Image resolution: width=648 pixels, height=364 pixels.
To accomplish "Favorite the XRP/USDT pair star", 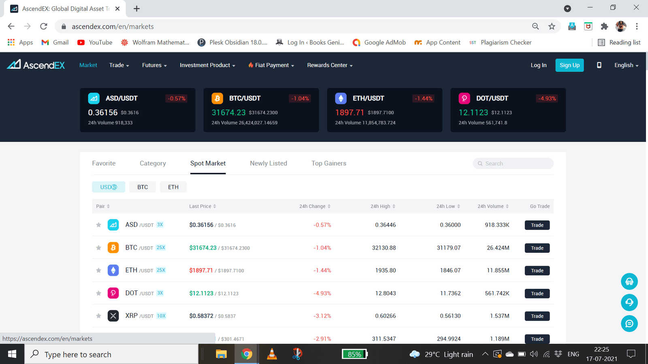I will click(98, 316).
